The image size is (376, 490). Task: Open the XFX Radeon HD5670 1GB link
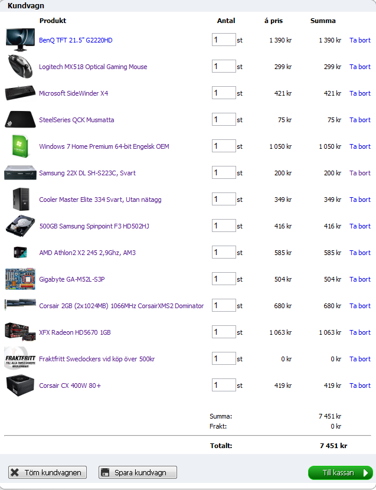pyautogui.click(x=75, y=332)
